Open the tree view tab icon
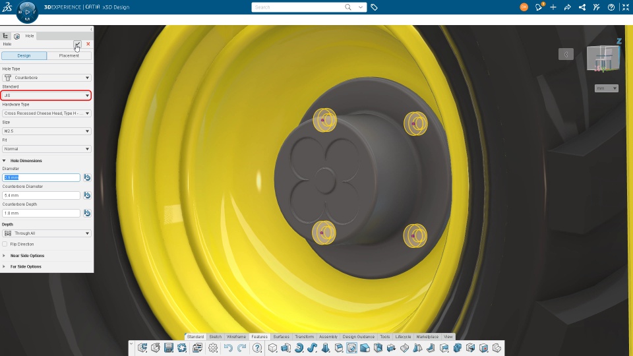 coord(5,36)
